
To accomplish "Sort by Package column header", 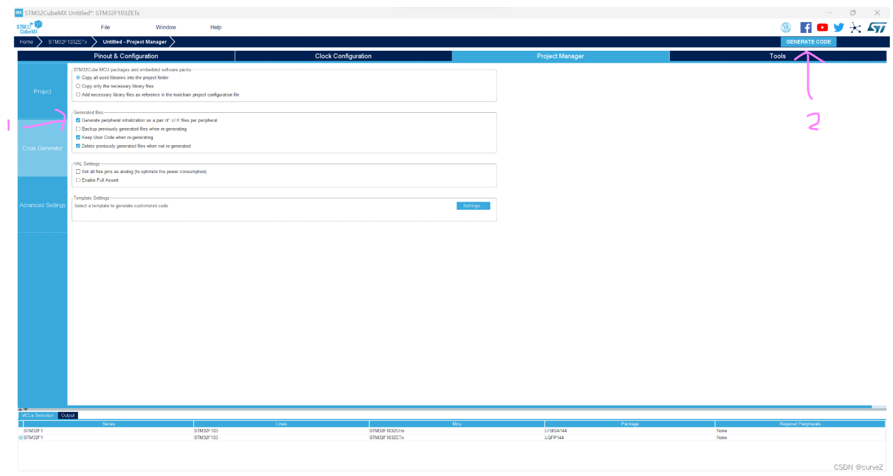I will click(630, 423).
